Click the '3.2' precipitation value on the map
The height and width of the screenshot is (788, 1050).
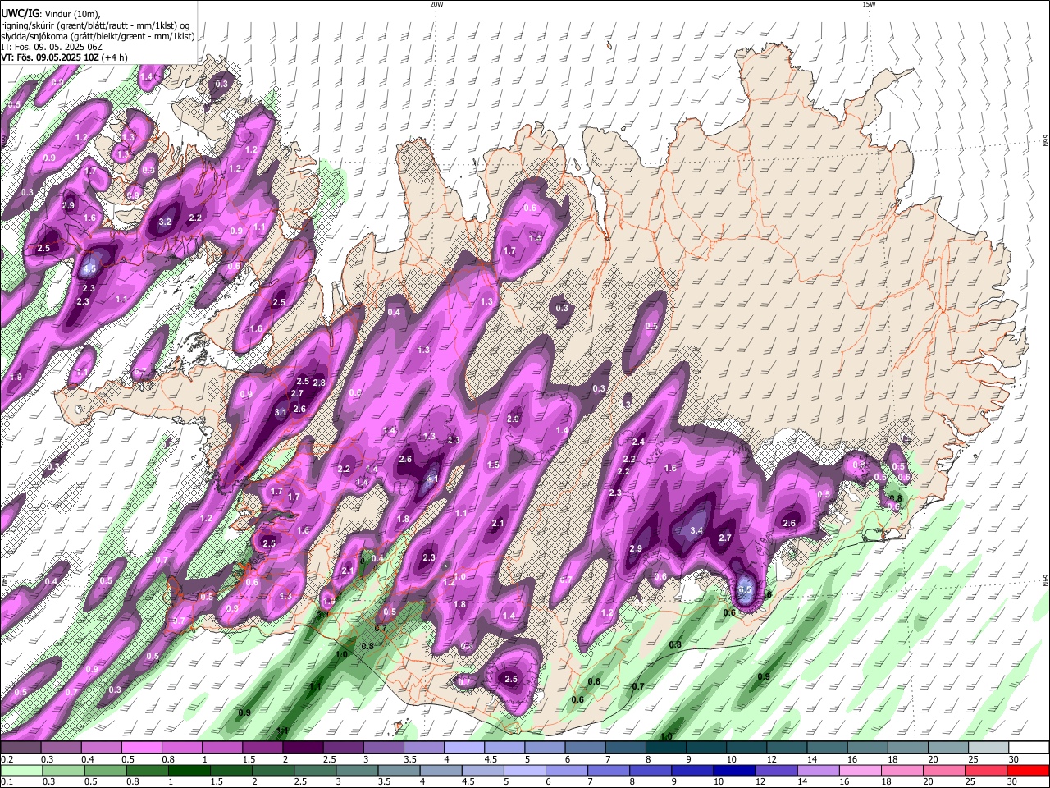[x=165, y=222]
